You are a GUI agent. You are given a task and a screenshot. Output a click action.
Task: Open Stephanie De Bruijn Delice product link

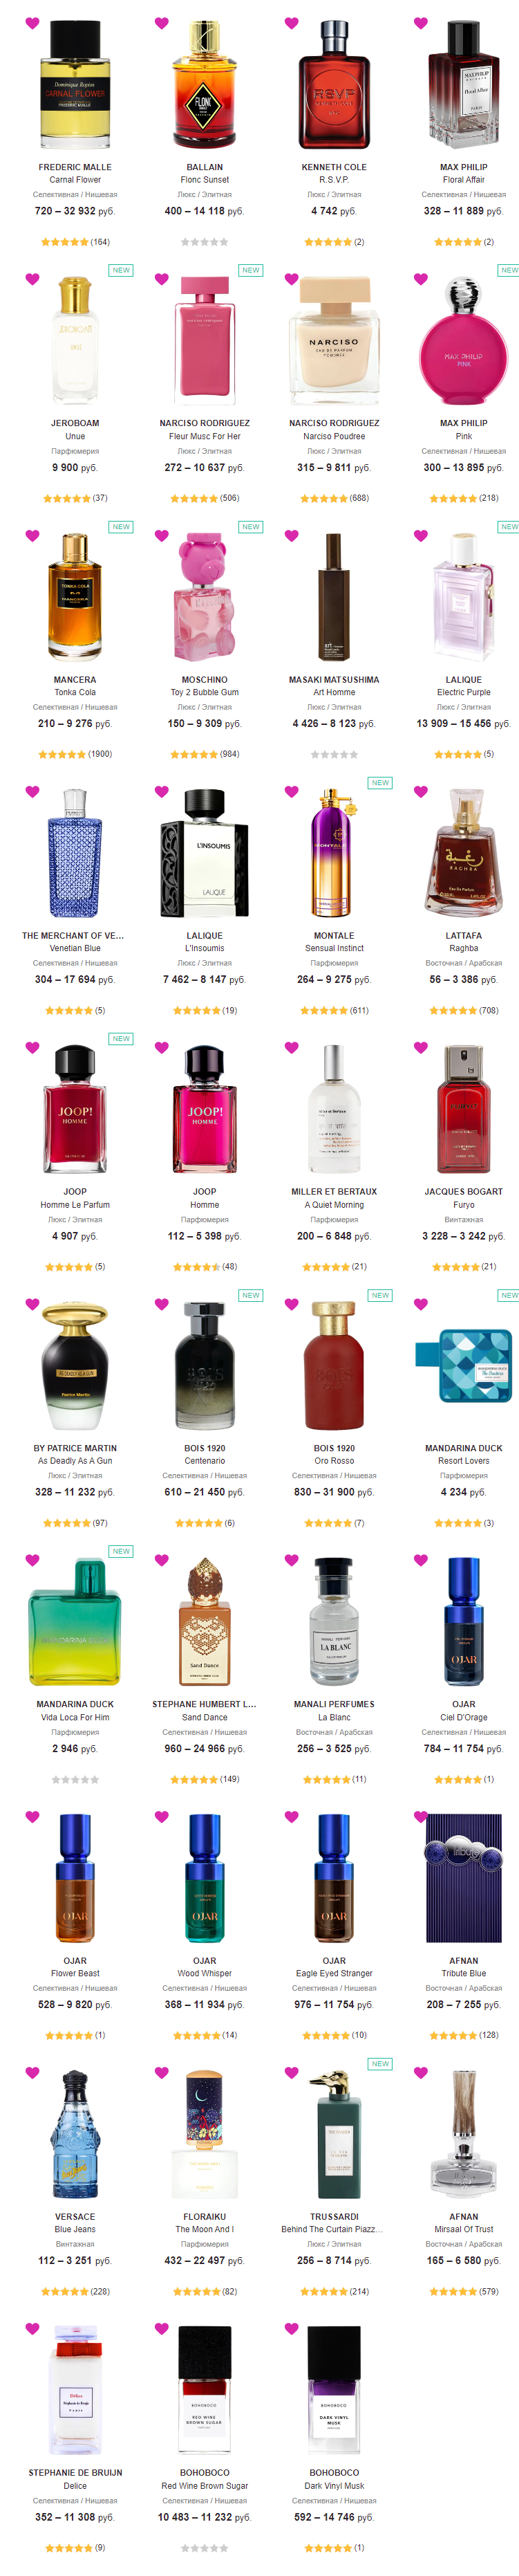[x=75, y=2485]
